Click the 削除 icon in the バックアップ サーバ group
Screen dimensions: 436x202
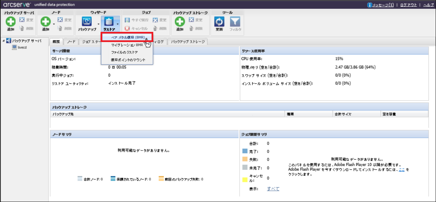click(22, 28)
